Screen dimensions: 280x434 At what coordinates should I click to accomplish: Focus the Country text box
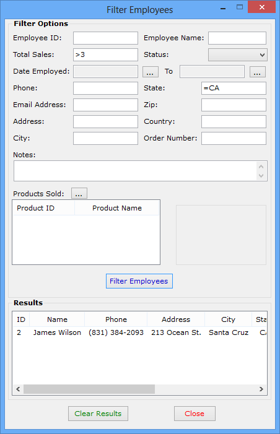point(234,121)
